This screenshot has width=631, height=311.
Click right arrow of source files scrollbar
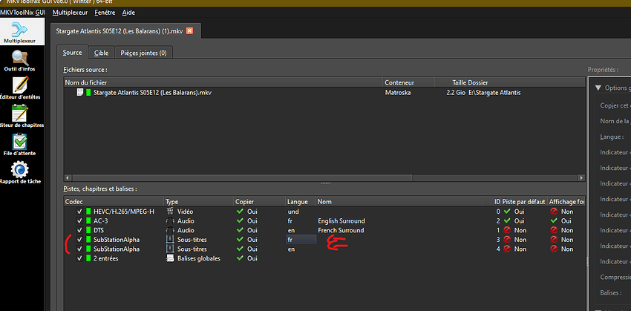581,178
